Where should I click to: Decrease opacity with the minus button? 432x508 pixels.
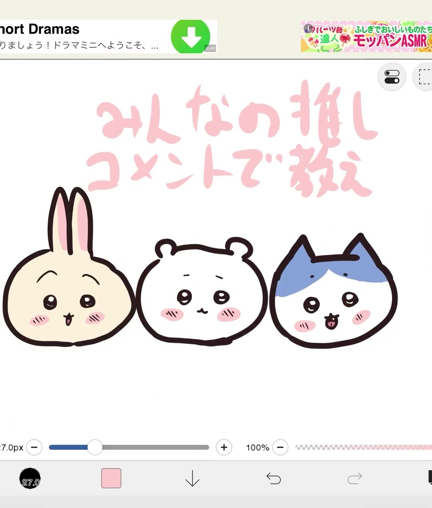point(280,447)
